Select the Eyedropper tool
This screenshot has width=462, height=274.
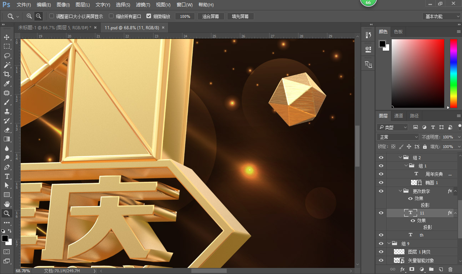(6, 83)
